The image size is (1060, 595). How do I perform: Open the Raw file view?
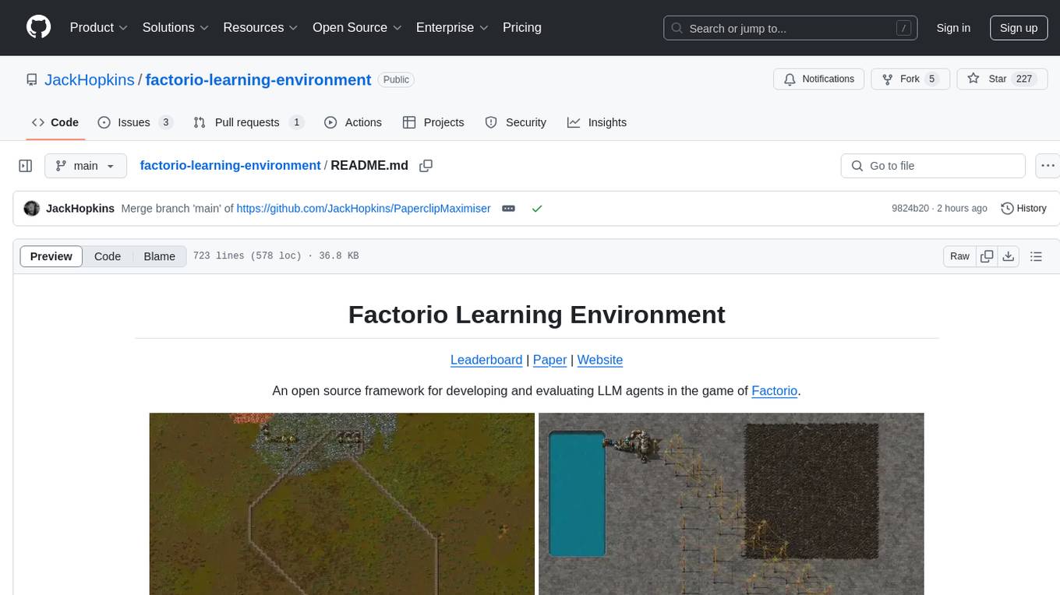point(960,256)
